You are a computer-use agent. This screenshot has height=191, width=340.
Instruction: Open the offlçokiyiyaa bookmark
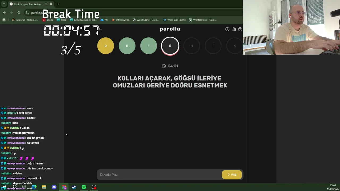tap(120, 20)
